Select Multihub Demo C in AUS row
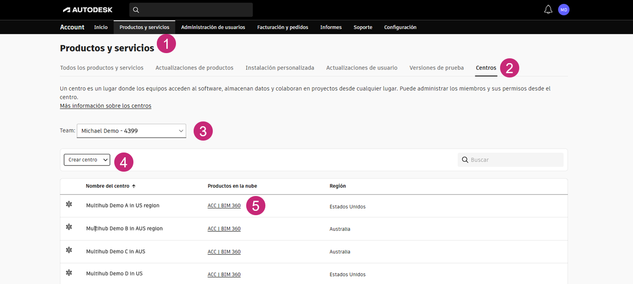The width and height of the screenshot is (633, 284). point(314,252)
